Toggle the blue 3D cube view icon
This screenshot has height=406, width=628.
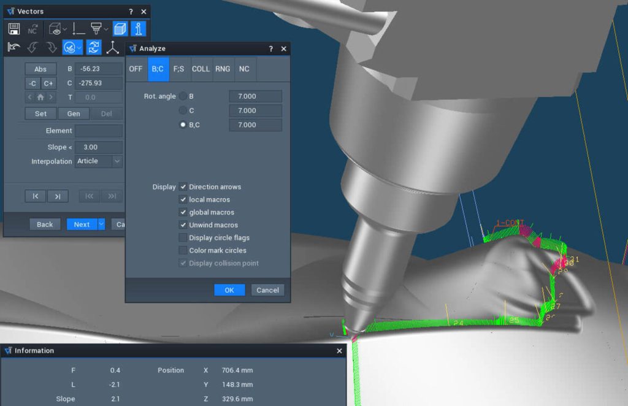point(120,29)
